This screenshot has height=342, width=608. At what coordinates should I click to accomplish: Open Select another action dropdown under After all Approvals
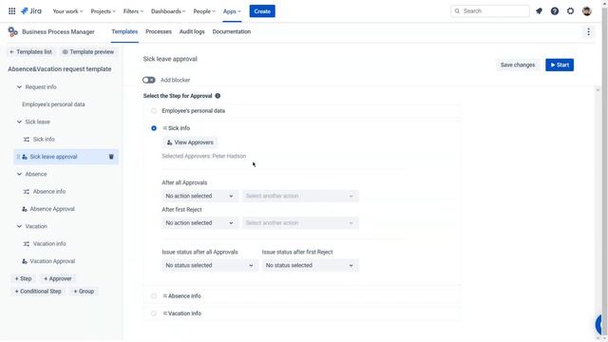300,196
